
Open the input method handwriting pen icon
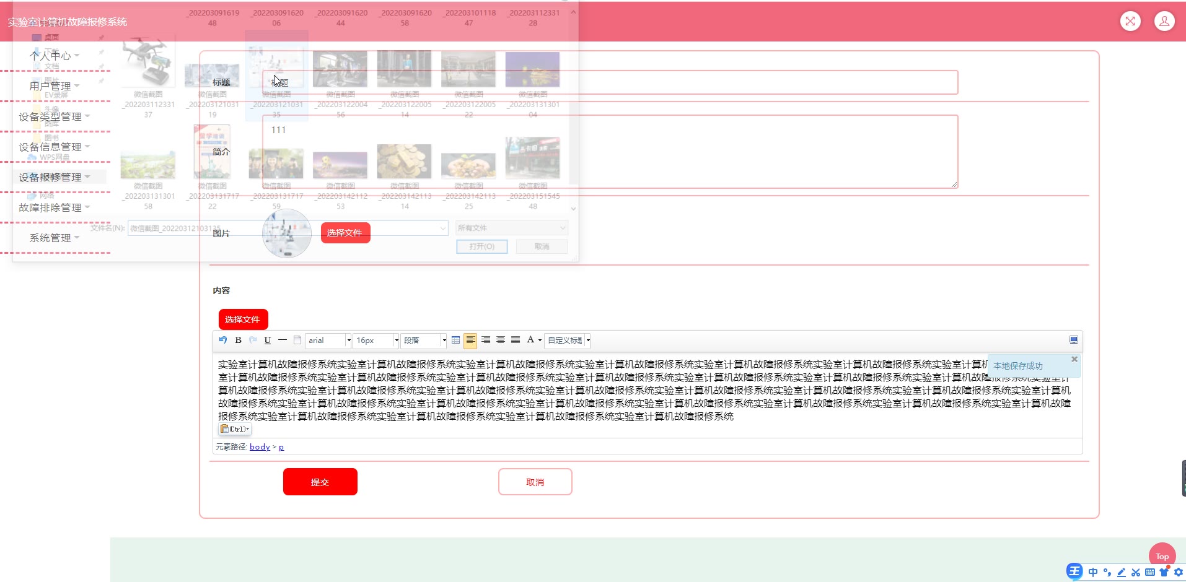pos(1121,572)
